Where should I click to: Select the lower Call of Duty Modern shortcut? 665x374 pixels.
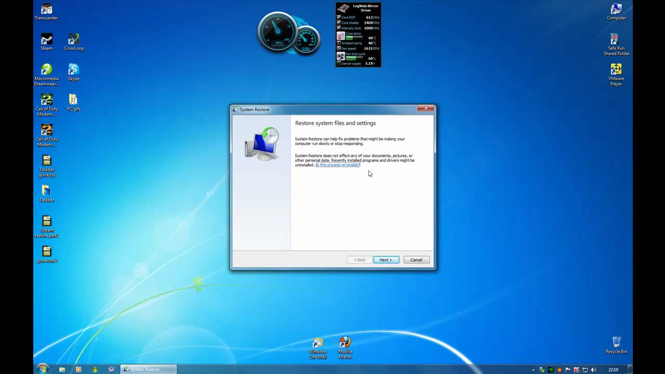tap(46, 135)
